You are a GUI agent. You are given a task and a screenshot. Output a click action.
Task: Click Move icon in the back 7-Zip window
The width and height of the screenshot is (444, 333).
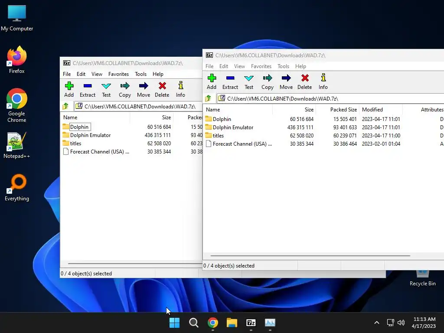pos(143,86)
